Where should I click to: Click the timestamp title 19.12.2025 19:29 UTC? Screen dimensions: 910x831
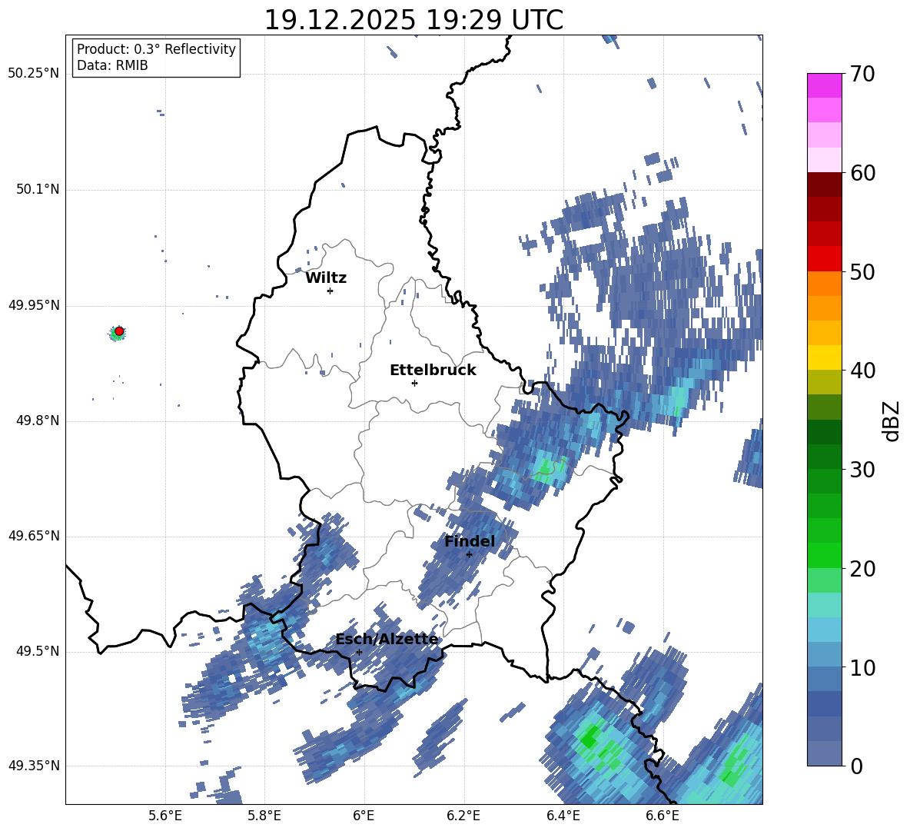[413, 20]
